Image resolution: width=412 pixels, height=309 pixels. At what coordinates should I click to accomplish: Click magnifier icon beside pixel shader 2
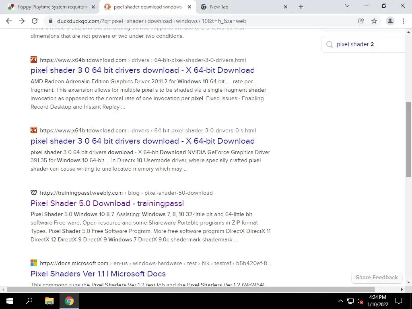pos(330,44)
